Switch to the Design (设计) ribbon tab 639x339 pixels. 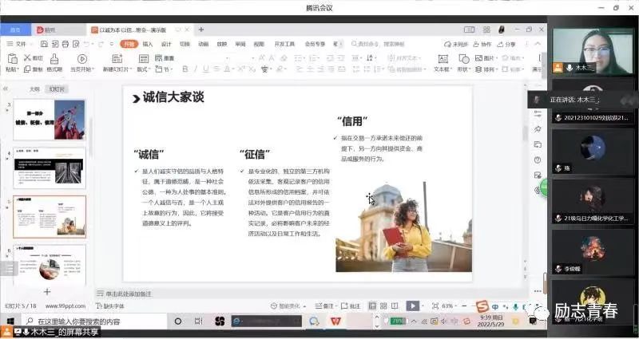click(x=166, y=44)
